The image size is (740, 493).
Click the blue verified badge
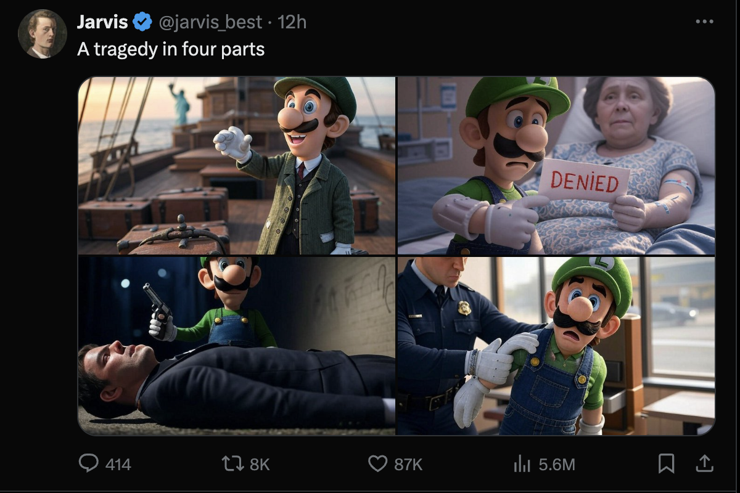click(142, 23)
